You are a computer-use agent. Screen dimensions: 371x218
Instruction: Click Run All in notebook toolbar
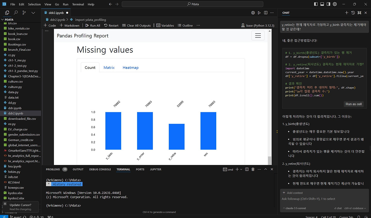93,25
